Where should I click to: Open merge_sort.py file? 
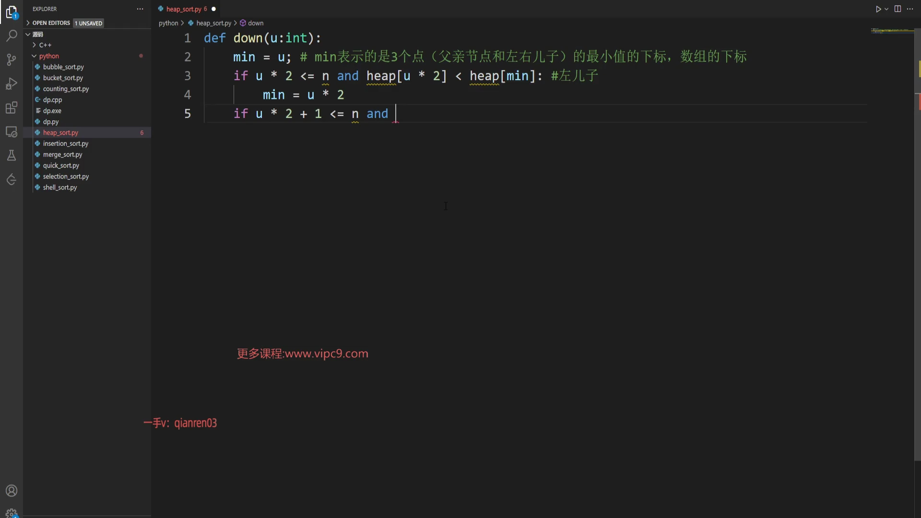tap(62, 154)
